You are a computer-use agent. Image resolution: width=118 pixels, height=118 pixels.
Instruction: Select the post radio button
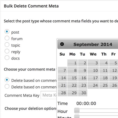[7, 32]
